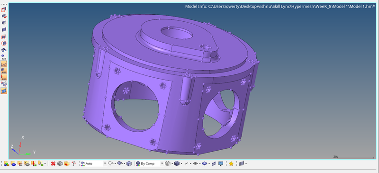
Task: Click the Load Collectors folder icon
Action: [33, 164]
